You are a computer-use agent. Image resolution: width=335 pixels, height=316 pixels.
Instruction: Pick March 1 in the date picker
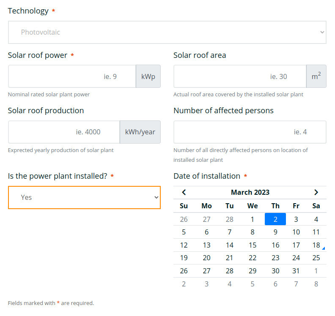click(253, 219)
